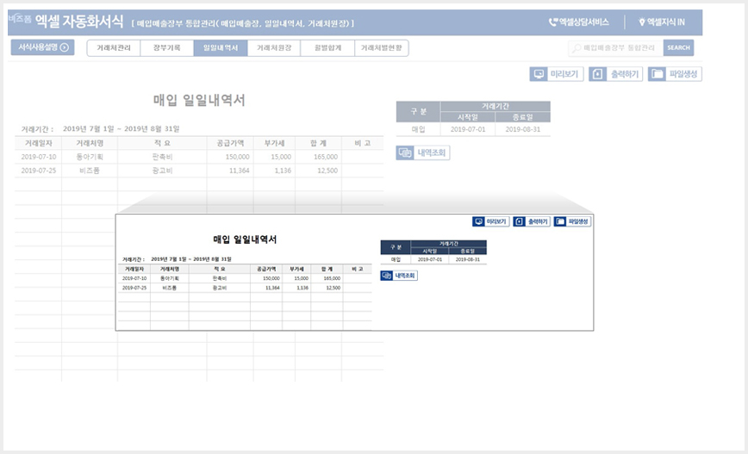Click the magnifier icon in search box
Viewport: 748px width, 454px height.
pos(577,47)
